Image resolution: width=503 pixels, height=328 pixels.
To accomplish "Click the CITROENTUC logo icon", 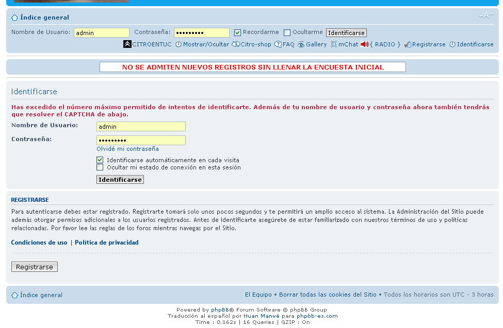I will point(127,44).
